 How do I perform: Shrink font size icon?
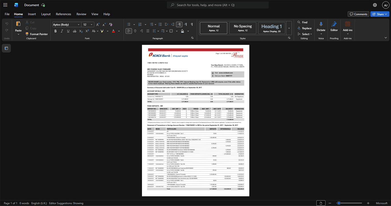(104, 25)
